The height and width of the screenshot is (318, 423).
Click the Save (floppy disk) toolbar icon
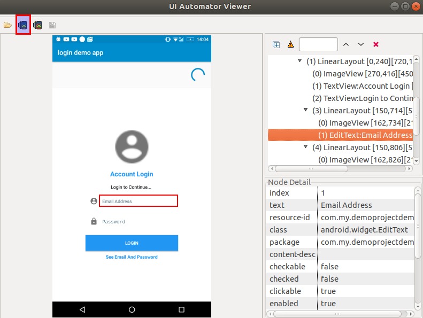[52, 25]
